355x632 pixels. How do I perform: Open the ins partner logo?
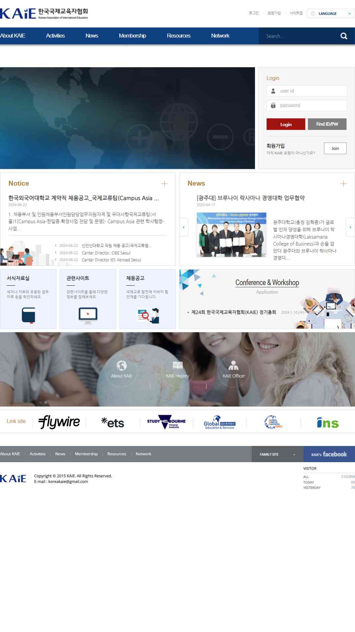click(328, 423)
